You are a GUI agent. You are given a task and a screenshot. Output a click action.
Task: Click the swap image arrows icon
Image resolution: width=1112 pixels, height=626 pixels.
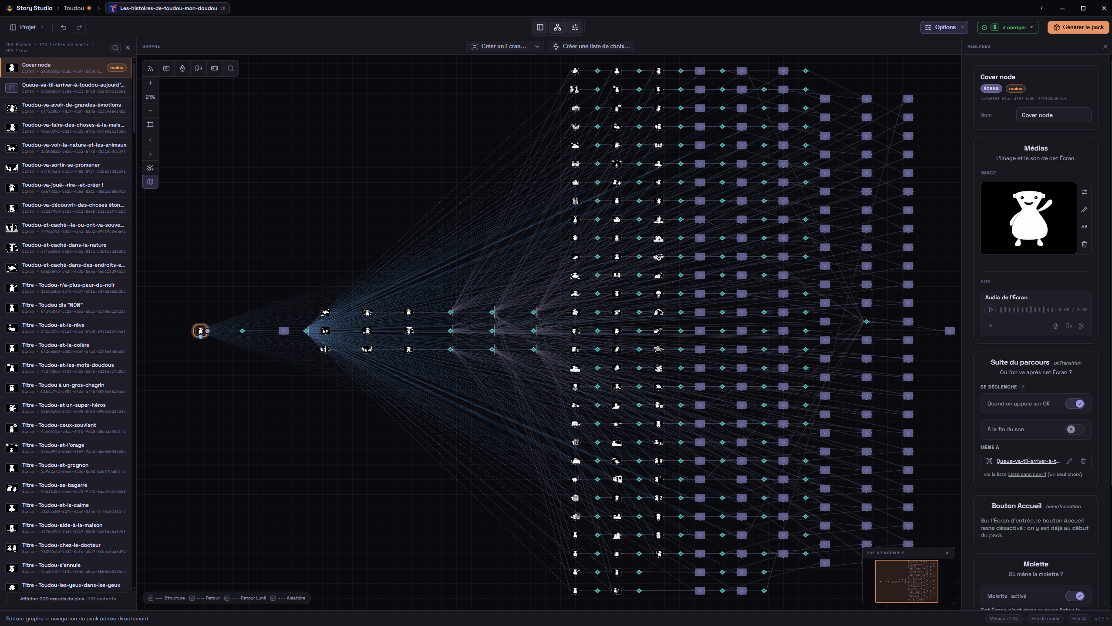[x=1084, y=192]
